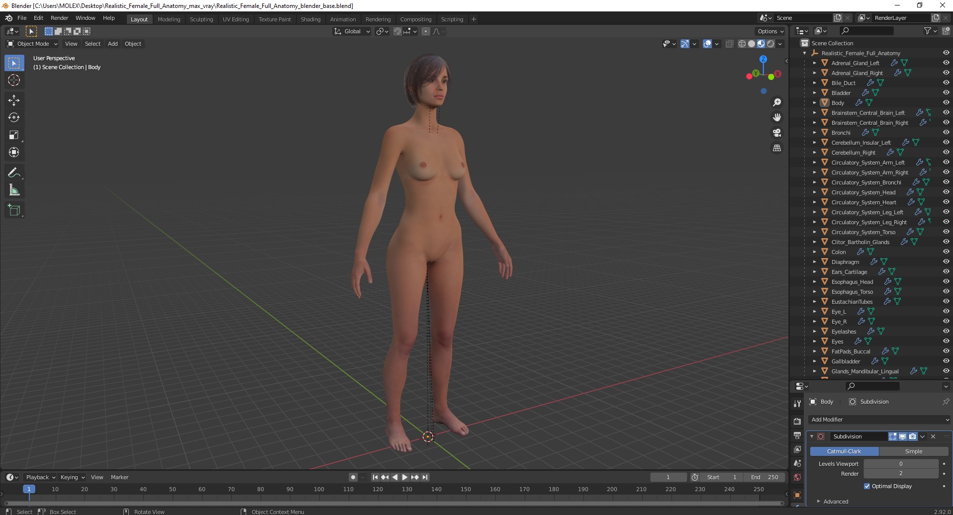Open the File menu
Screen dimensions: 953x515
tap(22, 18)
